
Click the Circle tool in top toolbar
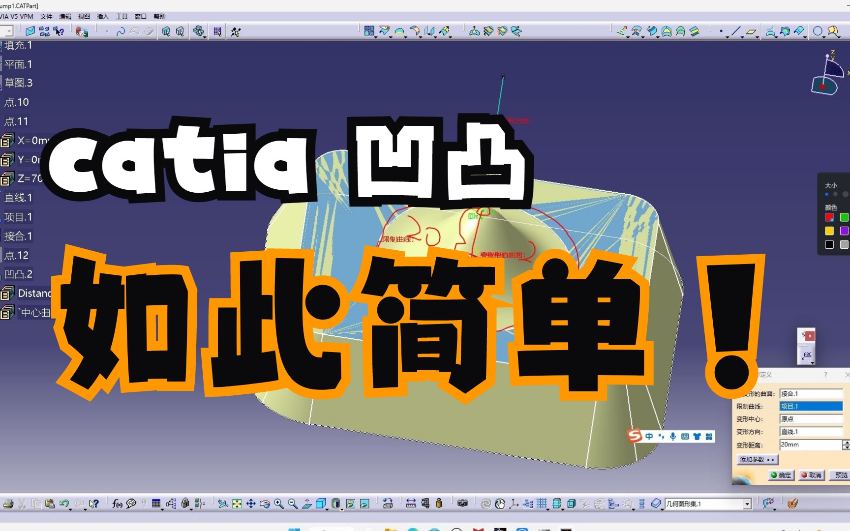click(817, 31)
